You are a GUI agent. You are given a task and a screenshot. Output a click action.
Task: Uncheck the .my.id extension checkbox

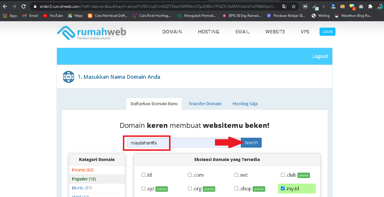coord(283,189)
